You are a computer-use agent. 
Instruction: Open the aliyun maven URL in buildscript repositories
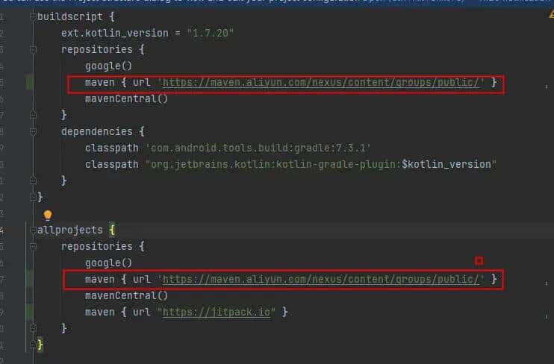pos(321,83)
